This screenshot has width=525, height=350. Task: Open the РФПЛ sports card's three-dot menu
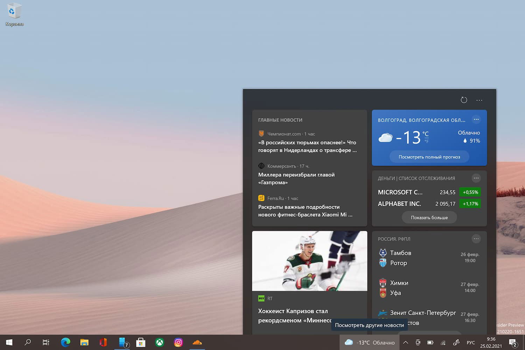coord(476,239)
